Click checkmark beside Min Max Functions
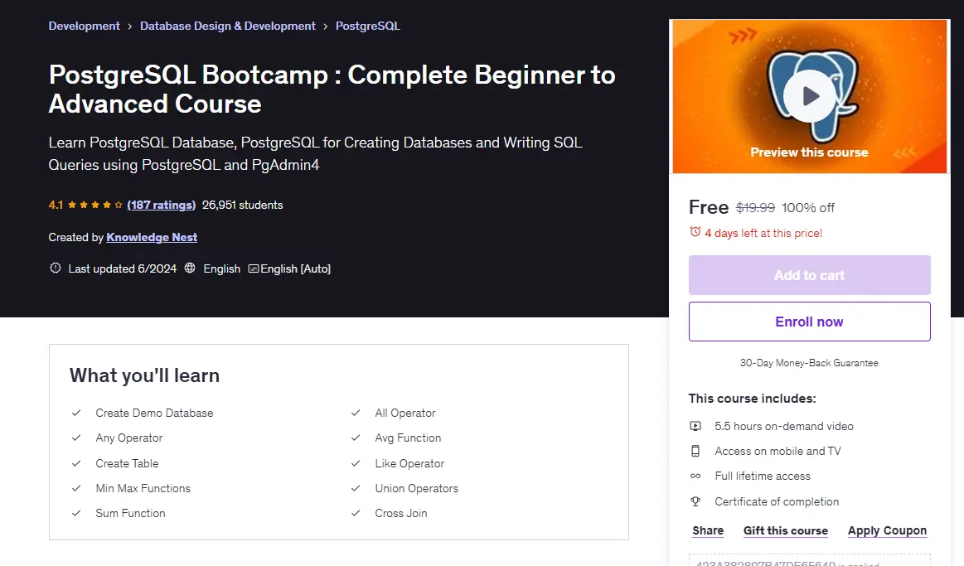Image resolution: width=964 pixels, height=566 pixels. point(76,488)
